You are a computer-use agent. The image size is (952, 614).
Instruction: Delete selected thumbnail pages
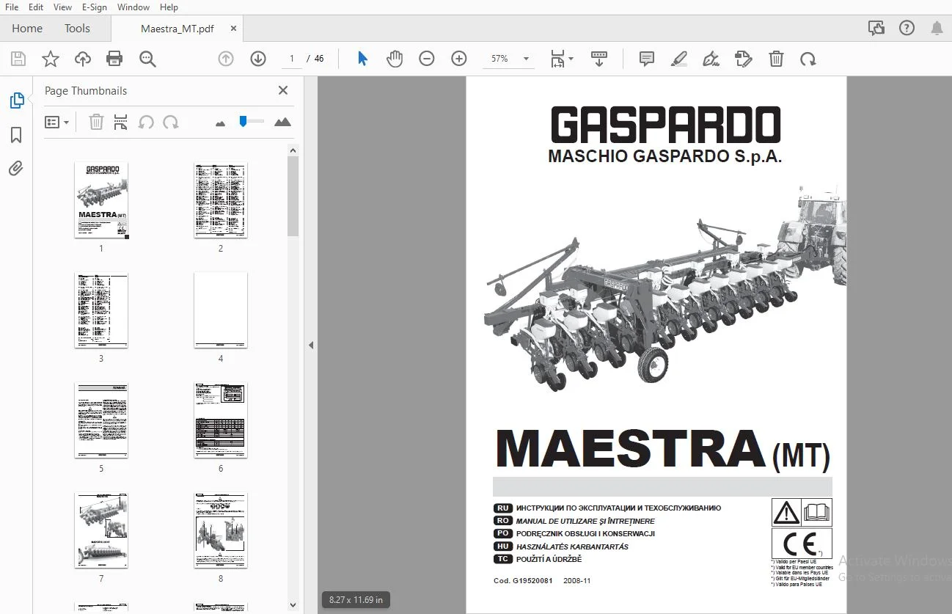(96, 123)
